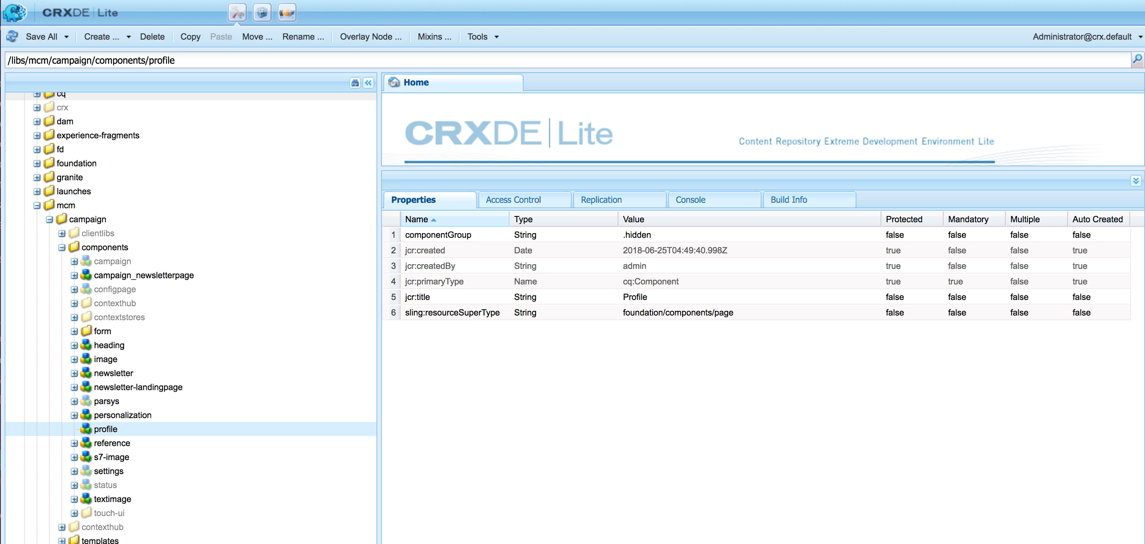This screenshot has width=1145, height=544.
Task: Expand the foundation folder
Action: pyautogui.click(x=37, y=164)
